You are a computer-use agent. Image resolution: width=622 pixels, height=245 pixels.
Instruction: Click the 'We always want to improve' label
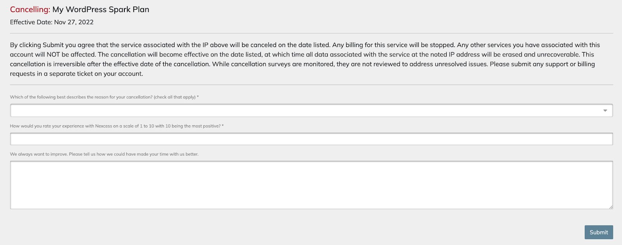click(104, 154)
